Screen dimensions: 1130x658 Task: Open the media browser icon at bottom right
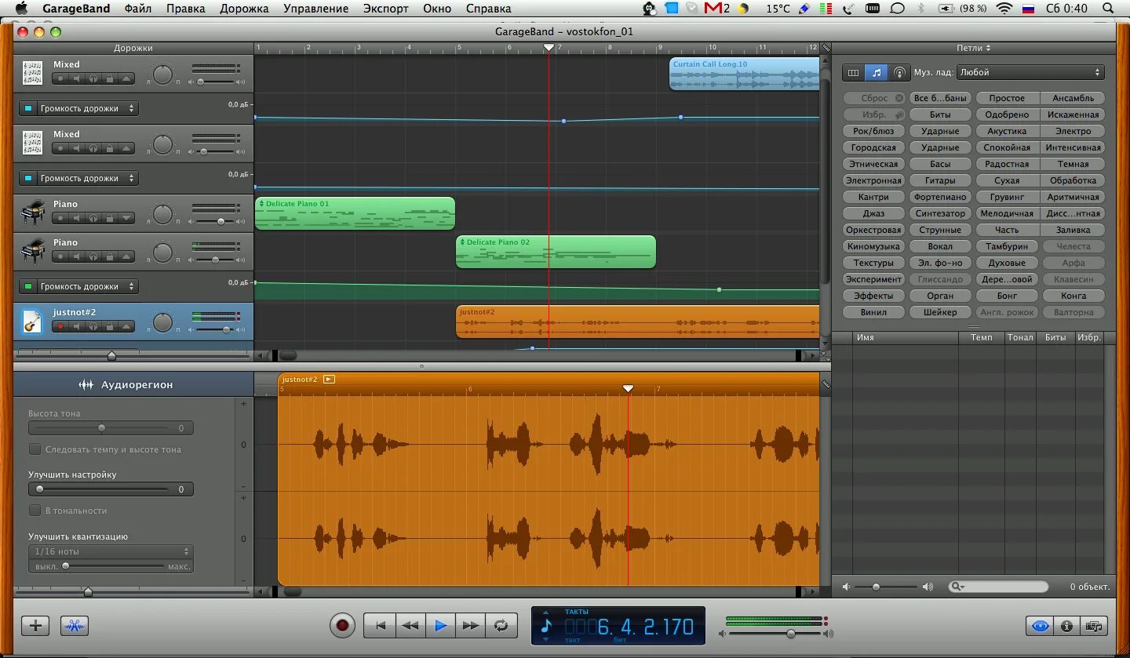point(1095,626)
